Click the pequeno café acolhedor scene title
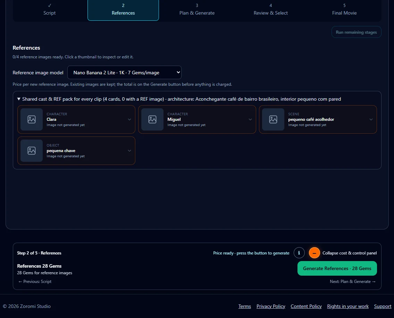The width and height of the screenshot is (394, 318). (x=311, y=119)
